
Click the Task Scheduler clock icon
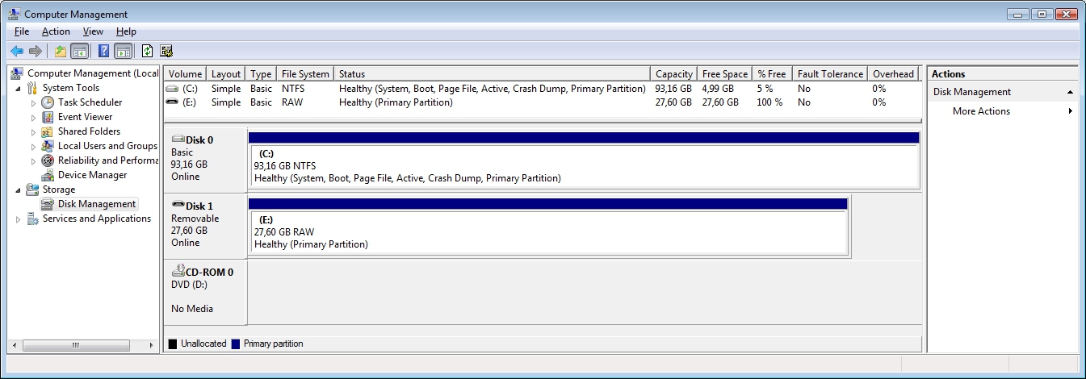(x=48, y=102)
